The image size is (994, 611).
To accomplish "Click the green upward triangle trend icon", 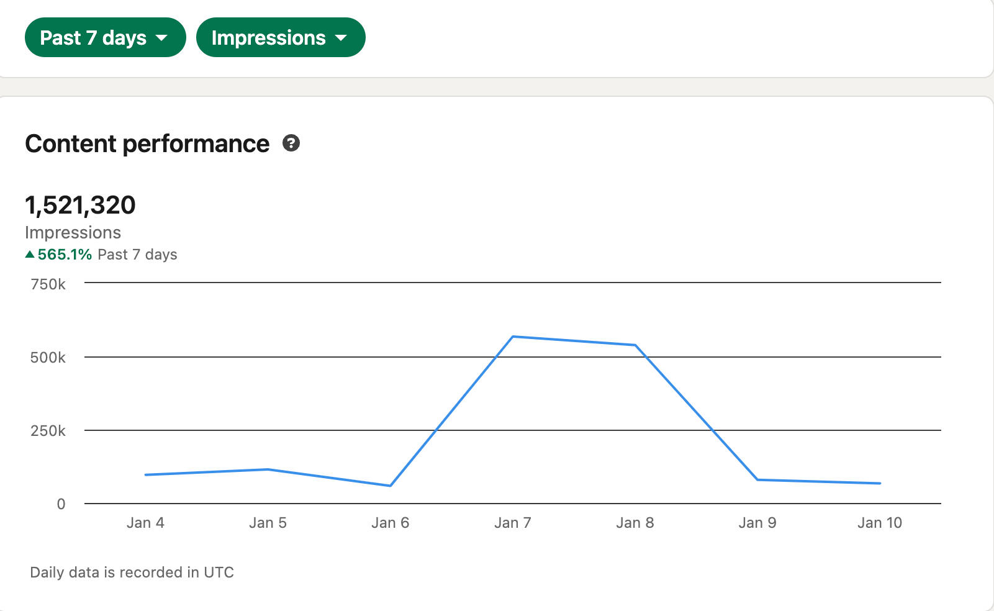I will [30, 255].
